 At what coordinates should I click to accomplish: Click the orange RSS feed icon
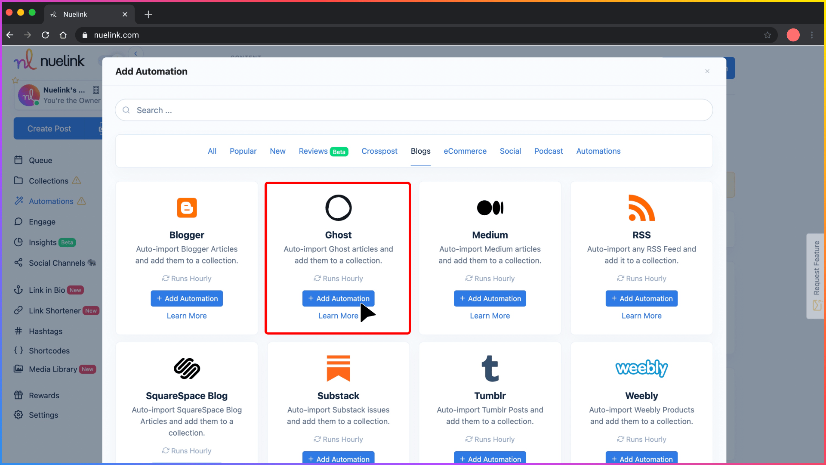click(x=641, y=208)
